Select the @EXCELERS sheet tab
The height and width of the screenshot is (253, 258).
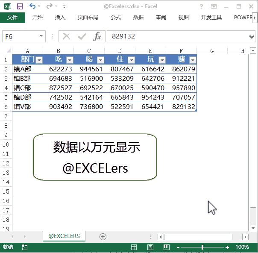pyautogui.click(x=64, y=236)
